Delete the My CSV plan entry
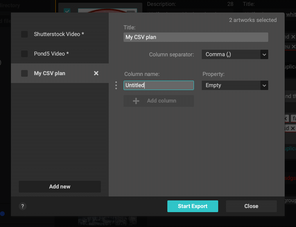 coord(96,73)
